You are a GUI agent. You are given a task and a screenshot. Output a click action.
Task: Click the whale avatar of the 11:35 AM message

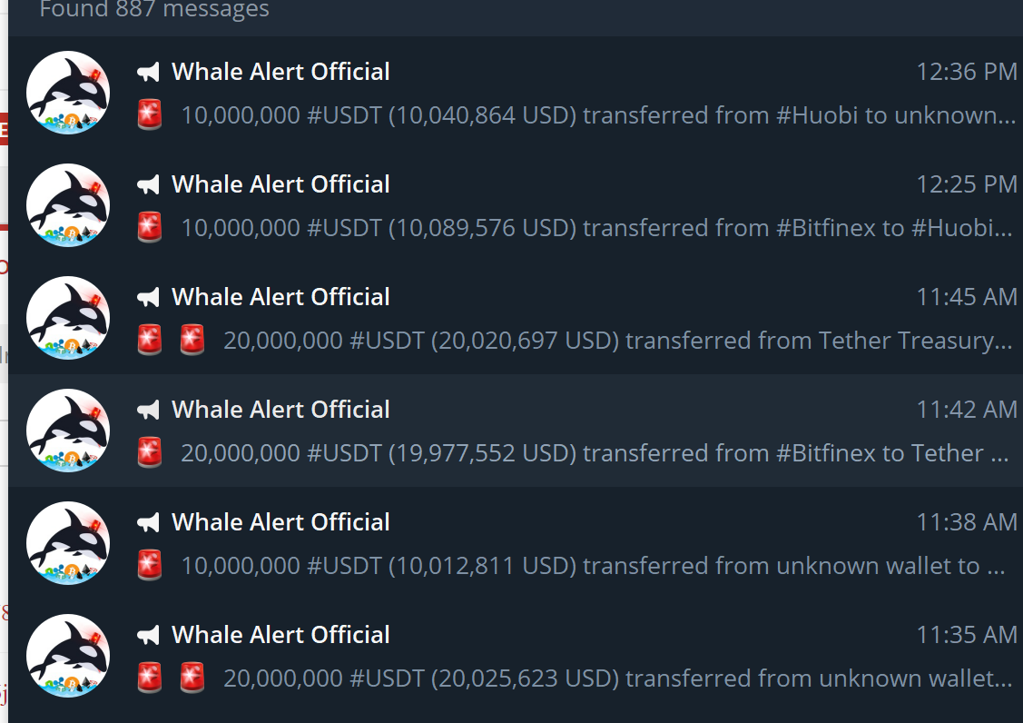[68, 656]
